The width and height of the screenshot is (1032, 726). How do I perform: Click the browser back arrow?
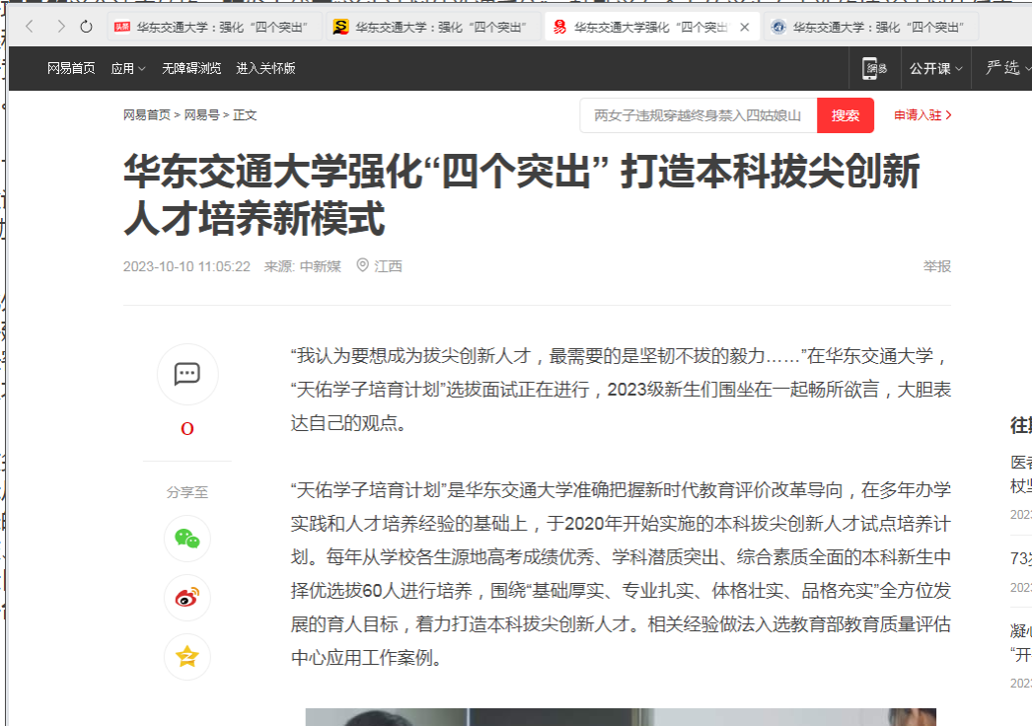pyautogui.click(x=30, y=27)
